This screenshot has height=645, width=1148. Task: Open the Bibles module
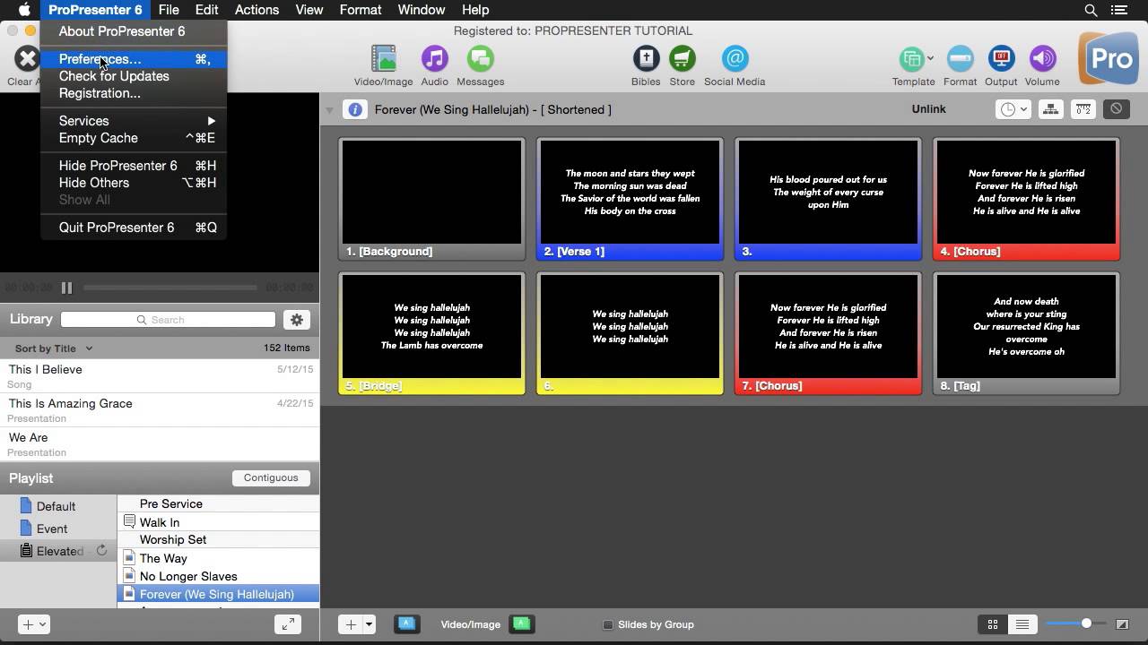[646, 59]
